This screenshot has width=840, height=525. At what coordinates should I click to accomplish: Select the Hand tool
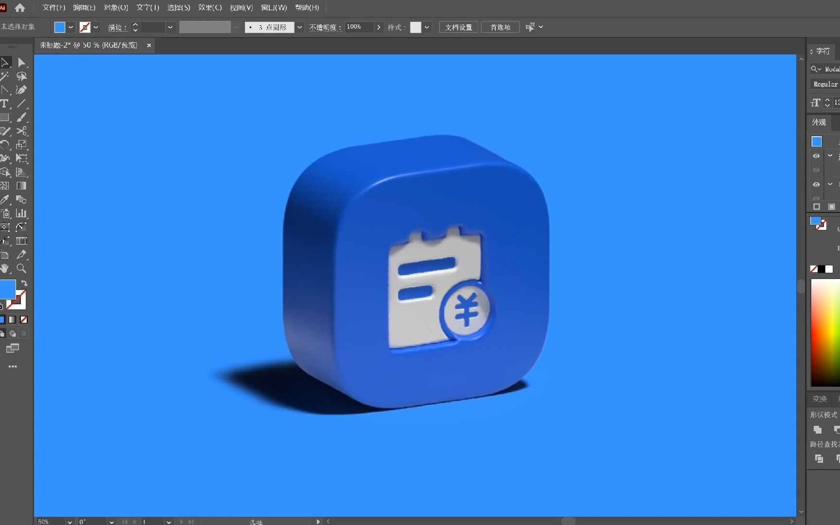click(x=5, y=268)
